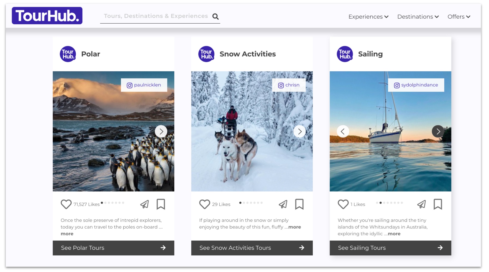Image resolution: width=489 pixels, height=272 pixels.
Task: Expand the Offers menu
Action: (x=459, y=17)
